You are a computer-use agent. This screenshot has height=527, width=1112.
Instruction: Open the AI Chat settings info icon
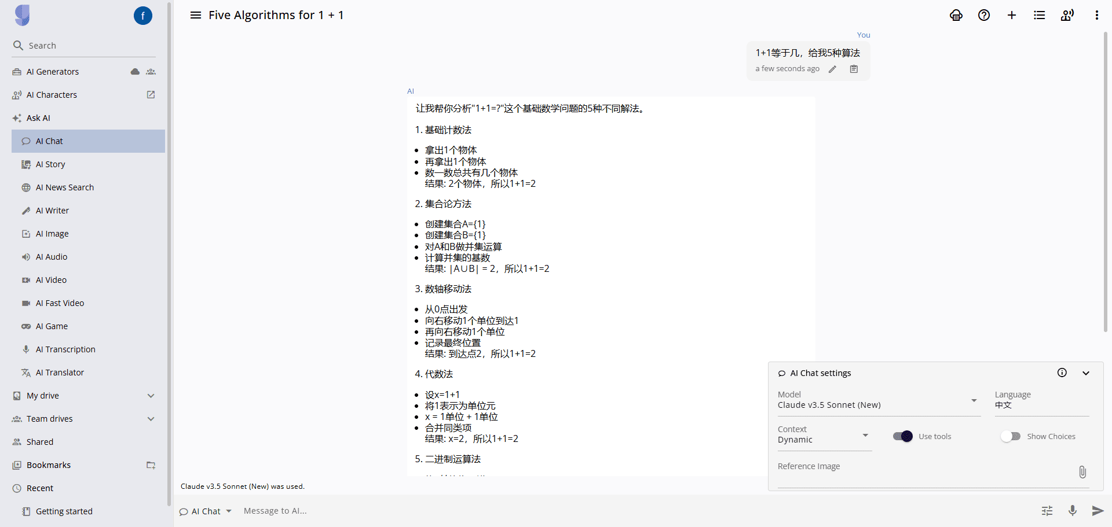(x=1062, y=373)
